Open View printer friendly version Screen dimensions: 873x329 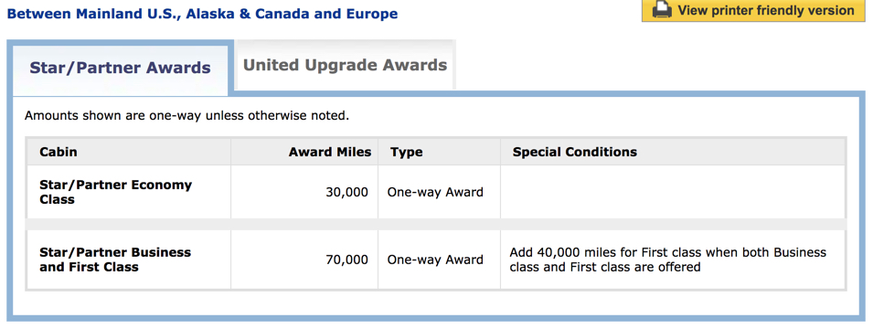click(753, 11)
